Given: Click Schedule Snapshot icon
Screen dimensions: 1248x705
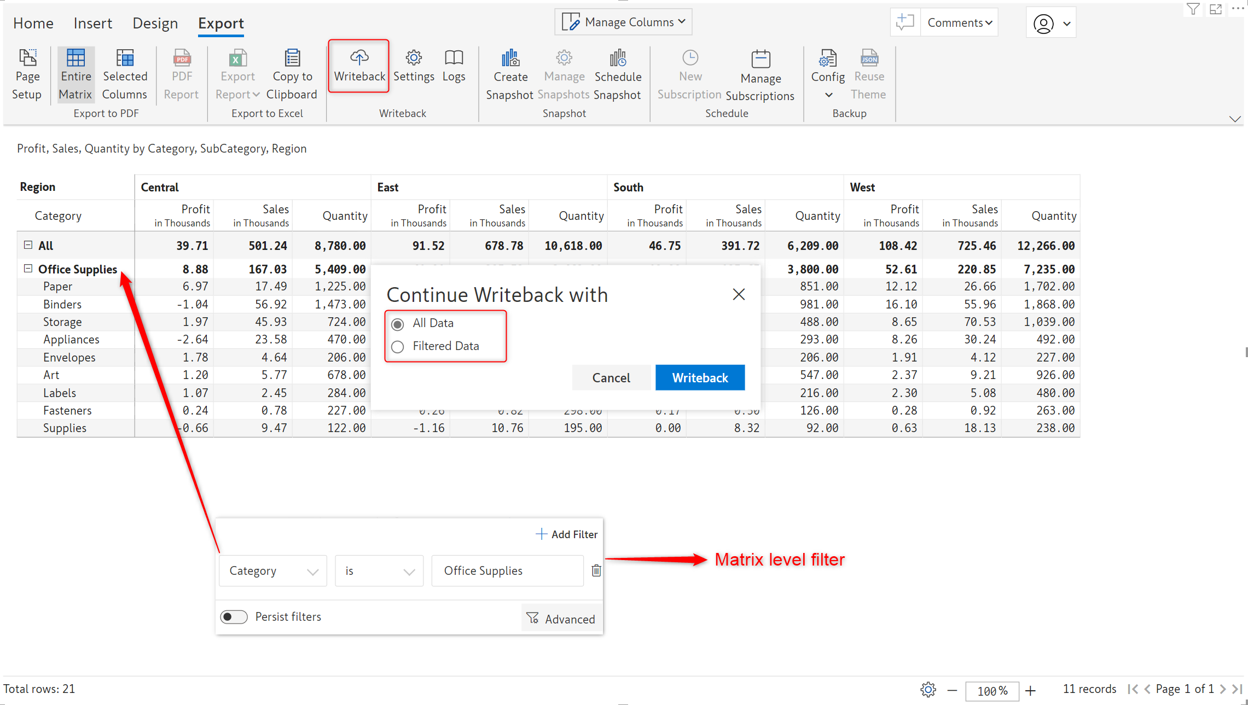Looking at the screenshot, I should click(x=618, y=58).
